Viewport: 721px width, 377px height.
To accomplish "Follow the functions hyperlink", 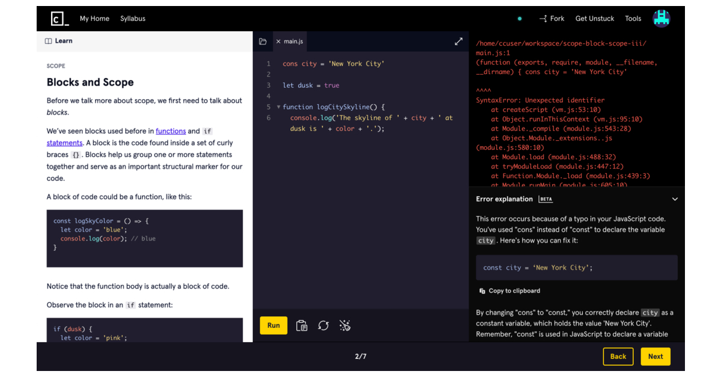I will point(171,131).
